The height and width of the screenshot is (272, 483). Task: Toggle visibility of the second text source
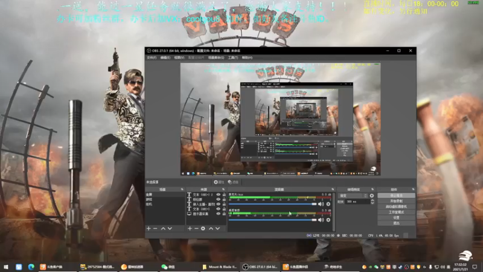coord(219,199)
